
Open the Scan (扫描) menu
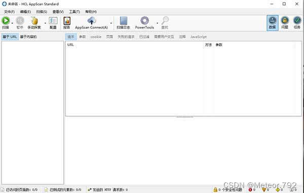tap(42, 12)
